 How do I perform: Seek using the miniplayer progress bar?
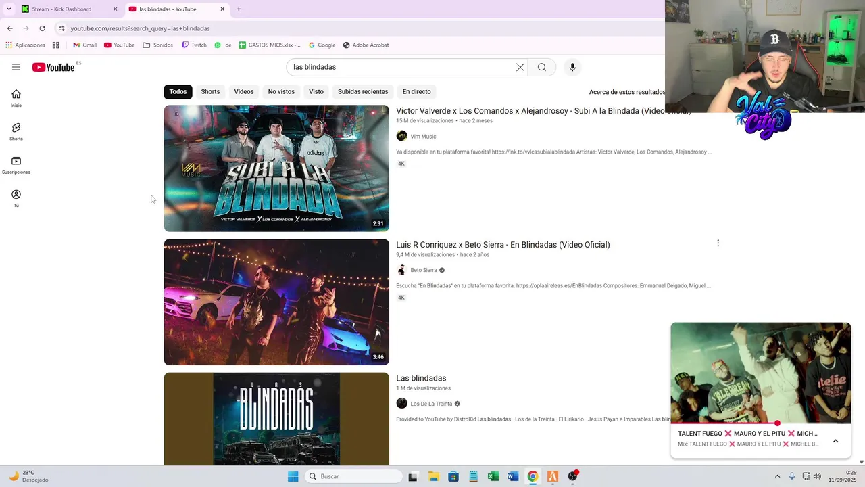(x=761, y=423)
